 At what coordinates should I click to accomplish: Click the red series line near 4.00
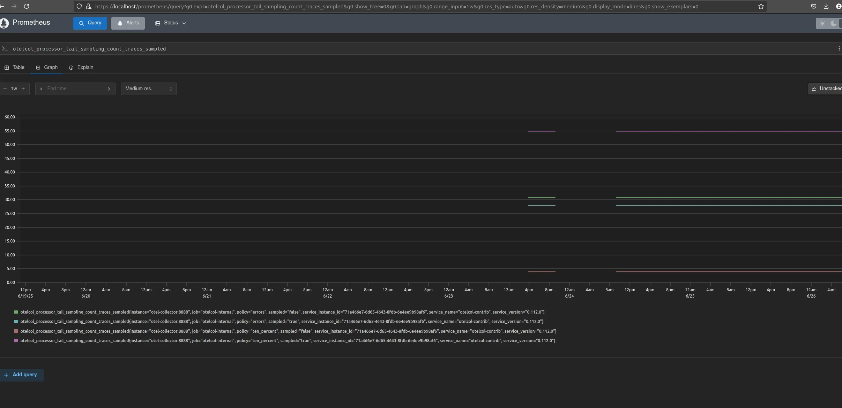pyautogui.click(x=729, y=272)
